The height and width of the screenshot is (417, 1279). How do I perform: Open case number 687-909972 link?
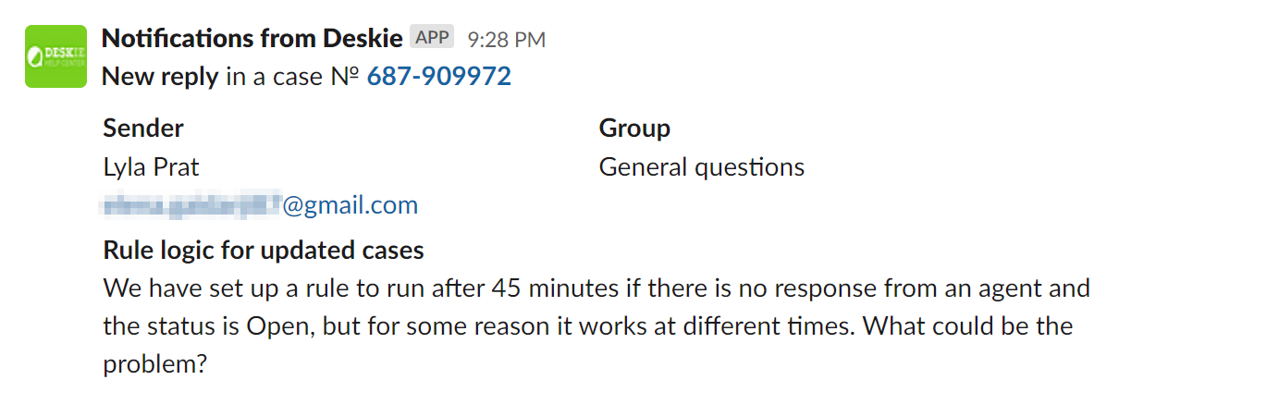tap(438, 76)
